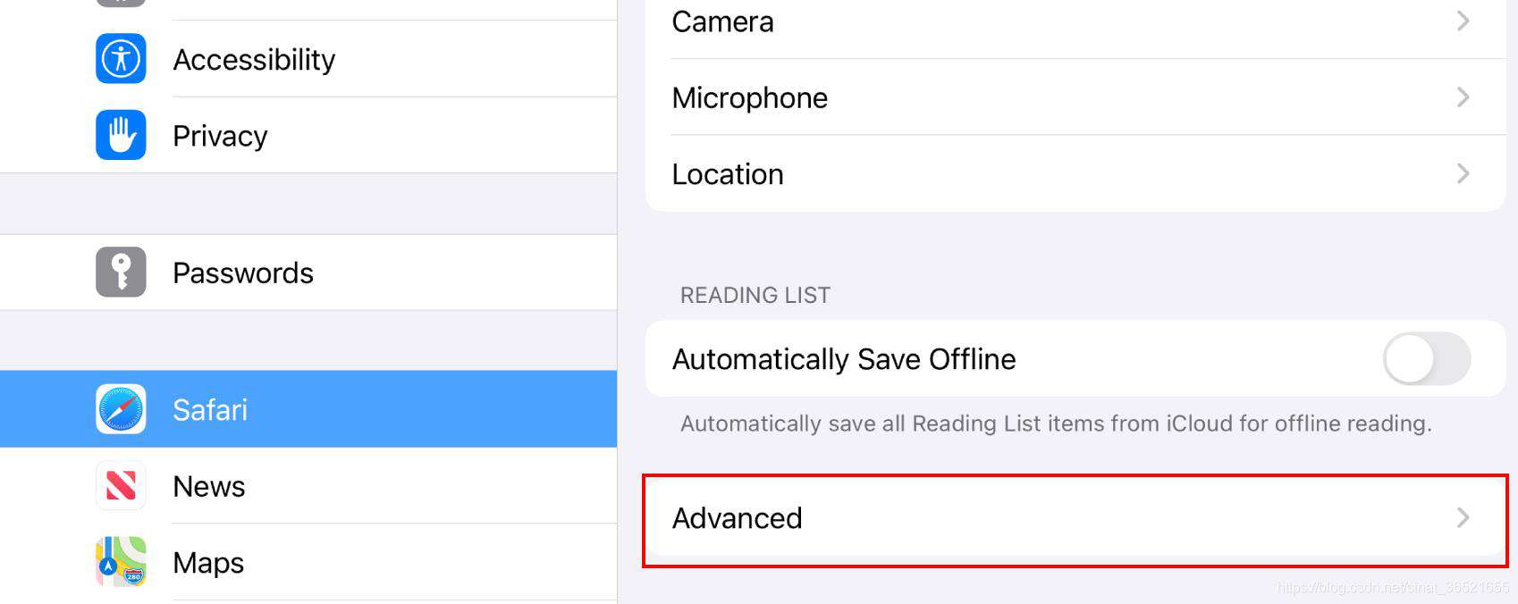Image resolution: width=1518 pixels, height=604 pixels.
Task: Select Safari in settings sidebar
Action: click(x=308, y=409)
